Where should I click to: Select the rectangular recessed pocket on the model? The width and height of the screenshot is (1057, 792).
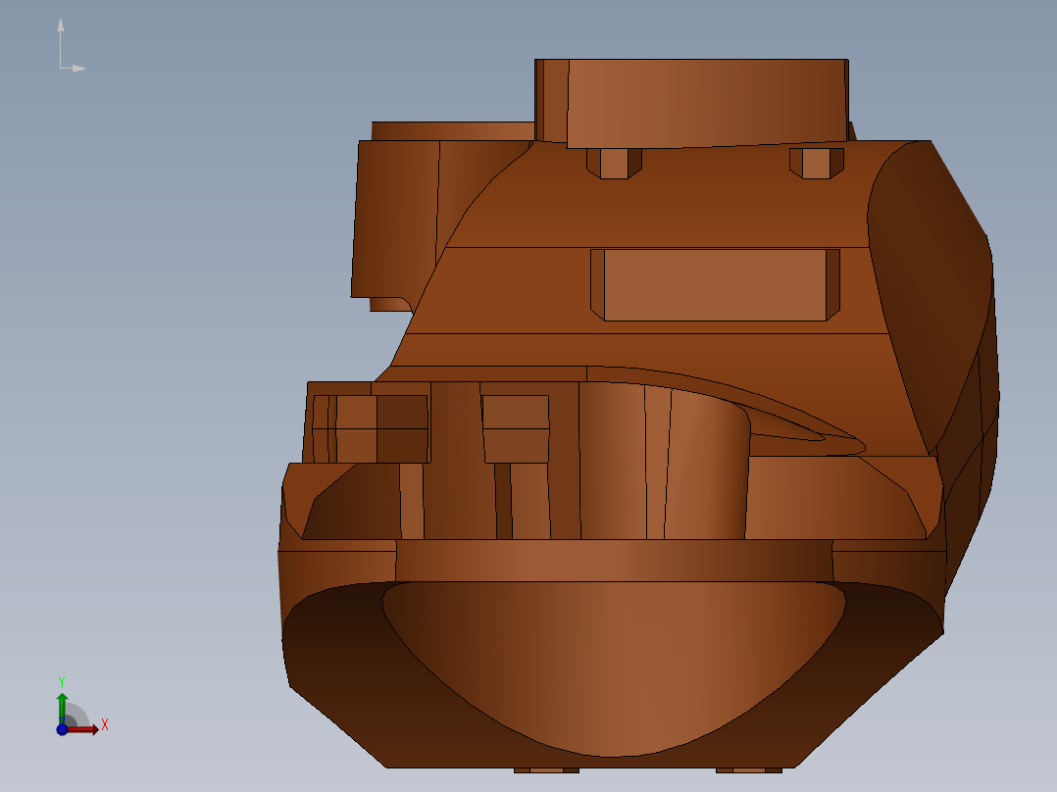coord(715,285)
